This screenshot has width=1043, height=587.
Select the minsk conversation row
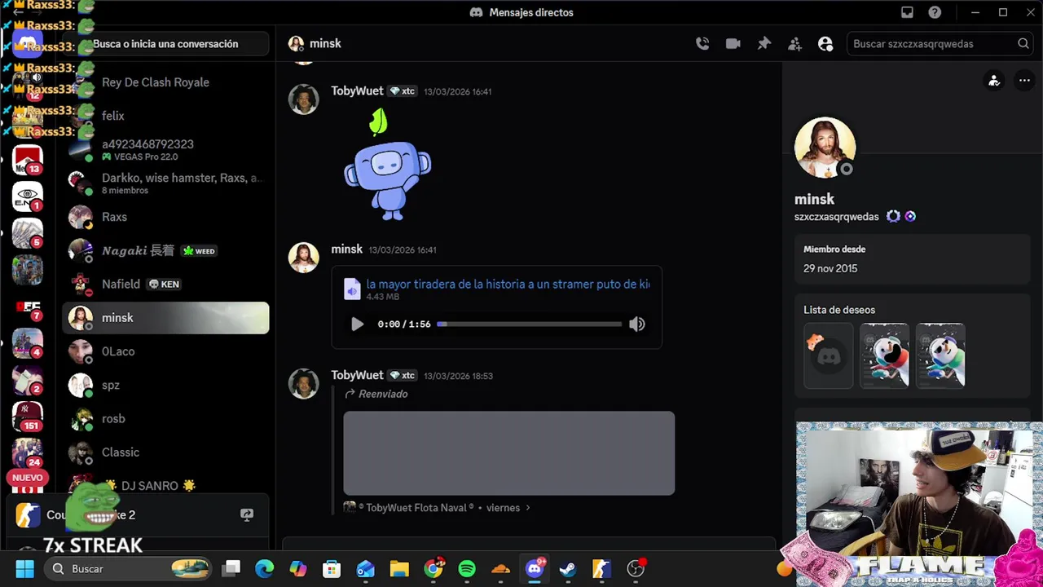click(x=165, y=318)
